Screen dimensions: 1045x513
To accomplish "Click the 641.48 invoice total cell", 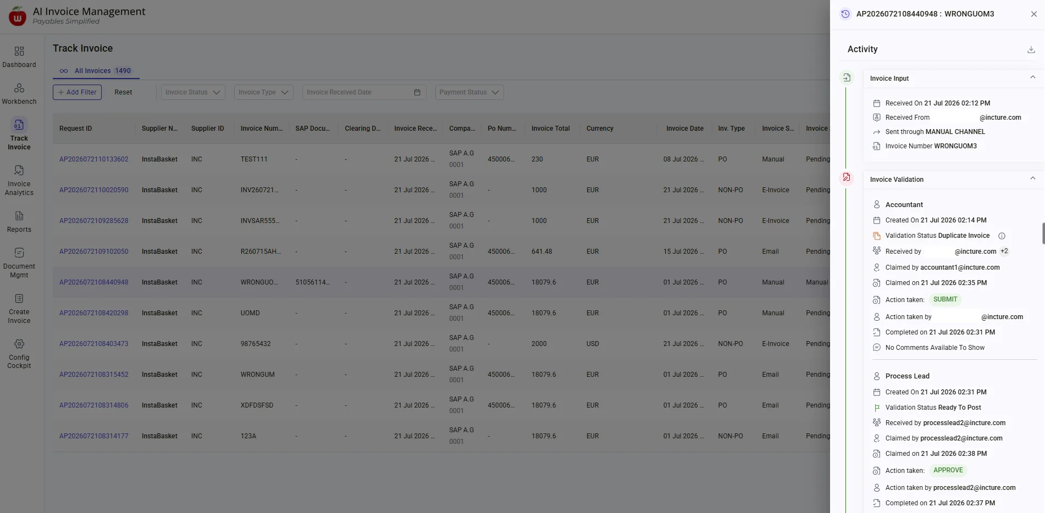I will click(x=542, y=252).
